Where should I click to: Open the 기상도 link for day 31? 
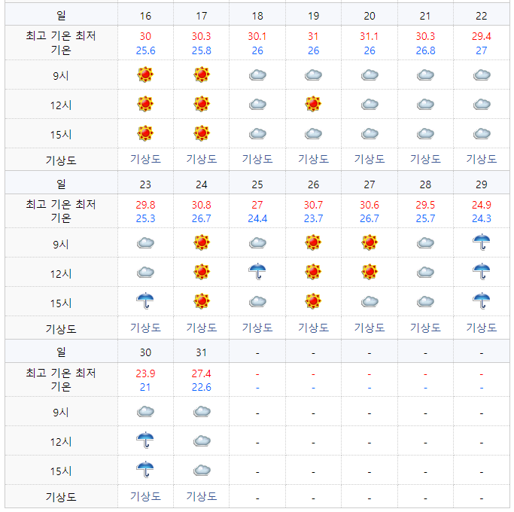[201, 496]
